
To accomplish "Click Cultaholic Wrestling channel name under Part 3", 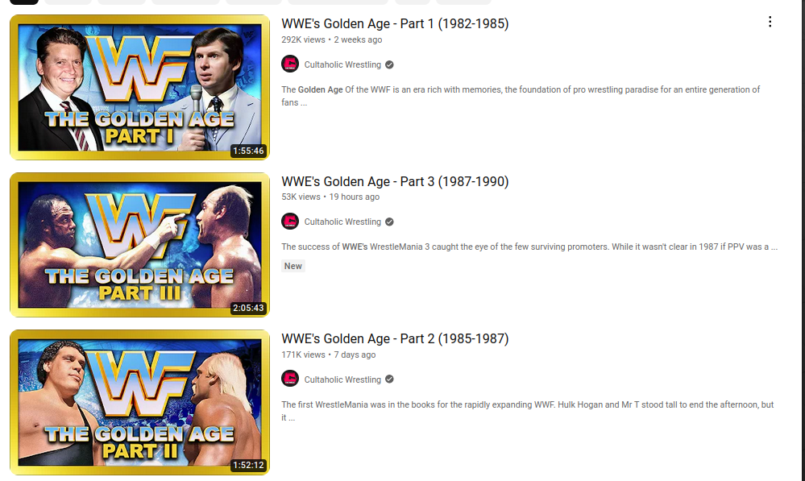I will (342, 222).
